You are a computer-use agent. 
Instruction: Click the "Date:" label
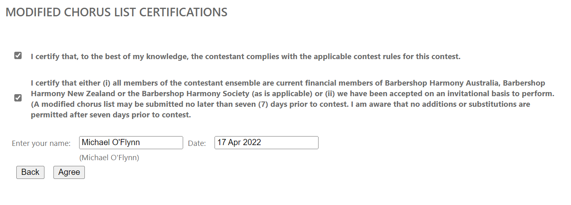pos(197,143)
